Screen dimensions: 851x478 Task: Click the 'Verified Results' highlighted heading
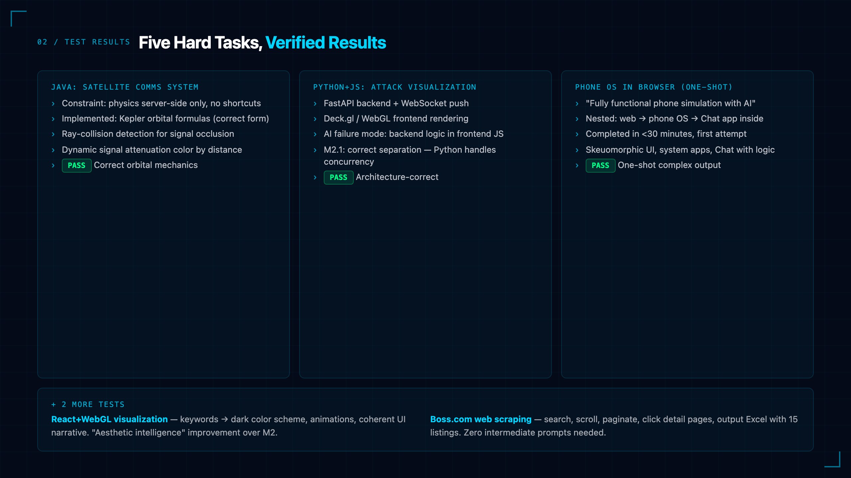326,42
